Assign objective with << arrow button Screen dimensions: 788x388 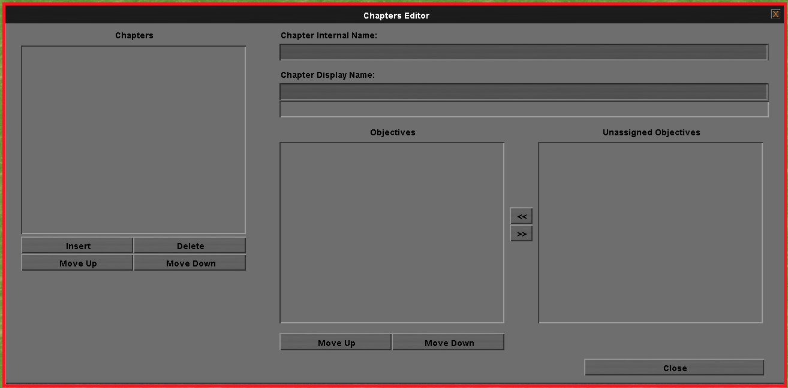click(x=521, y=216)
